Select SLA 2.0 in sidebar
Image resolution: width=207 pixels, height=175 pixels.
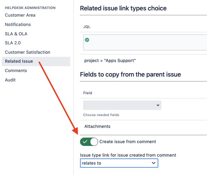tap(13, 43)
